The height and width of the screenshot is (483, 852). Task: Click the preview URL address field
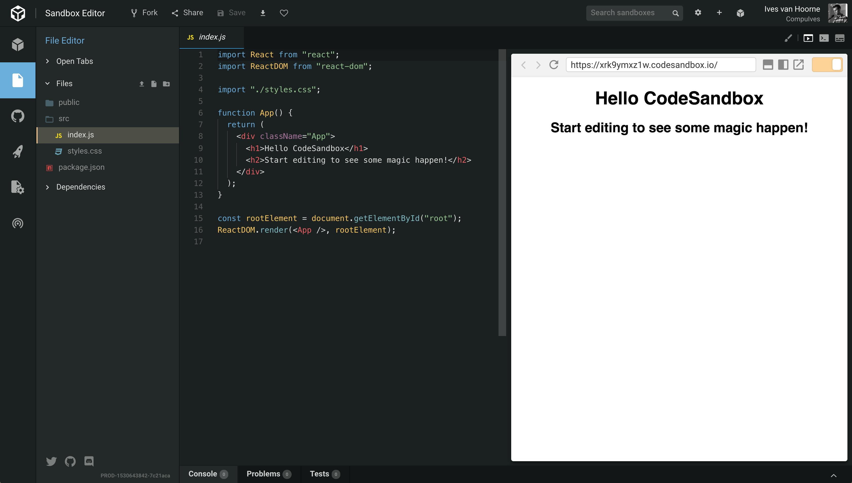click(661, 65)
